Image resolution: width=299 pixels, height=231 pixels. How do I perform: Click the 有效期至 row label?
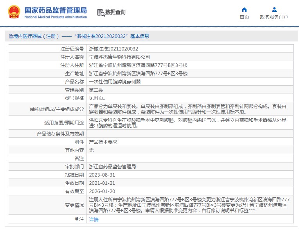74,191
